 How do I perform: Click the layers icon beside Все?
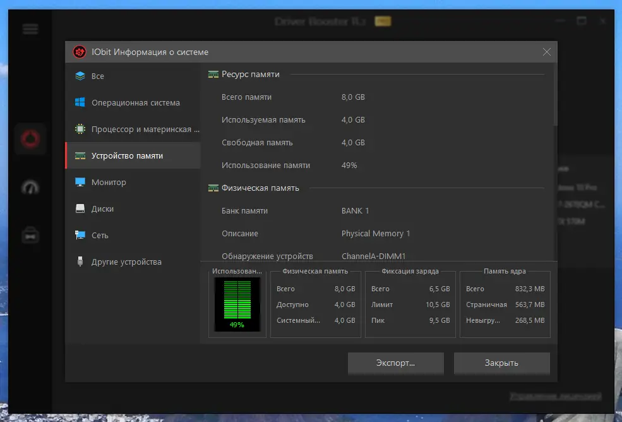pyautogui.click(x=80, y=76)
